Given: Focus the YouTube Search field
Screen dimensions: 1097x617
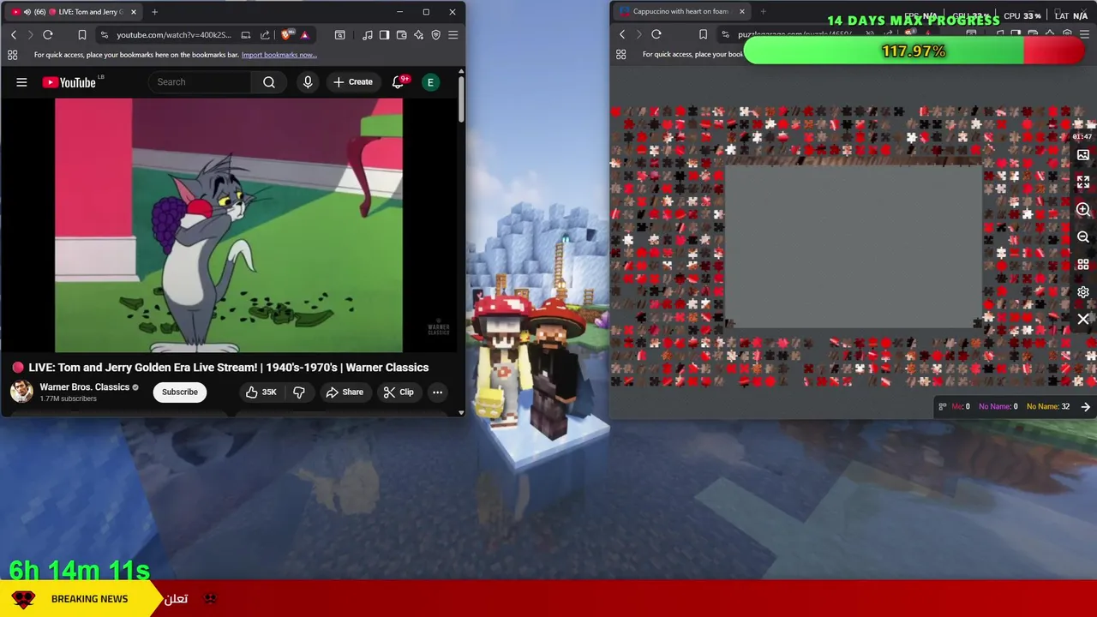Looking at the screenshot, I should point(200,82).
